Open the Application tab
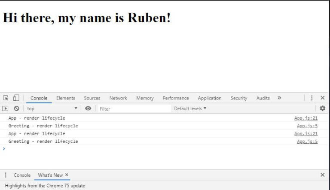Screen dimensions: 330x190 point(210,98)
